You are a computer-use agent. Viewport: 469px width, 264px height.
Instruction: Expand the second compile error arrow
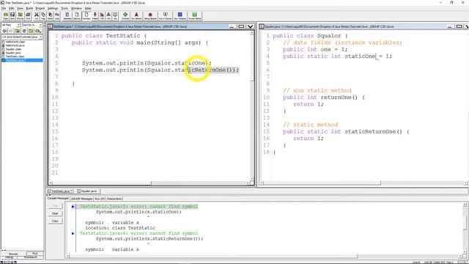[x=73, y=233]
